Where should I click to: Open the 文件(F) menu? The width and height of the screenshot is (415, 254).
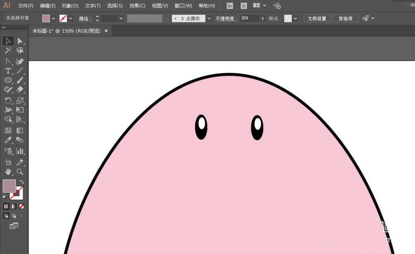click(26, 5)
